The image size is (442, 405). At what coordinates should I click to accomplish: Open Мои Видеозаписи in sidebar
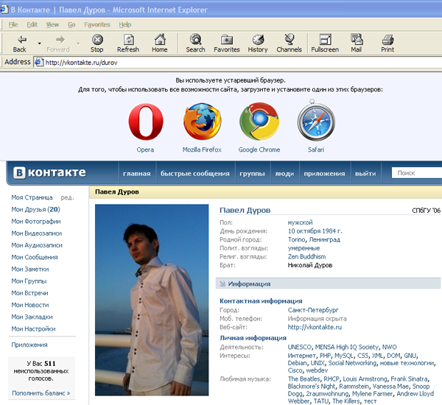[37, 233]
